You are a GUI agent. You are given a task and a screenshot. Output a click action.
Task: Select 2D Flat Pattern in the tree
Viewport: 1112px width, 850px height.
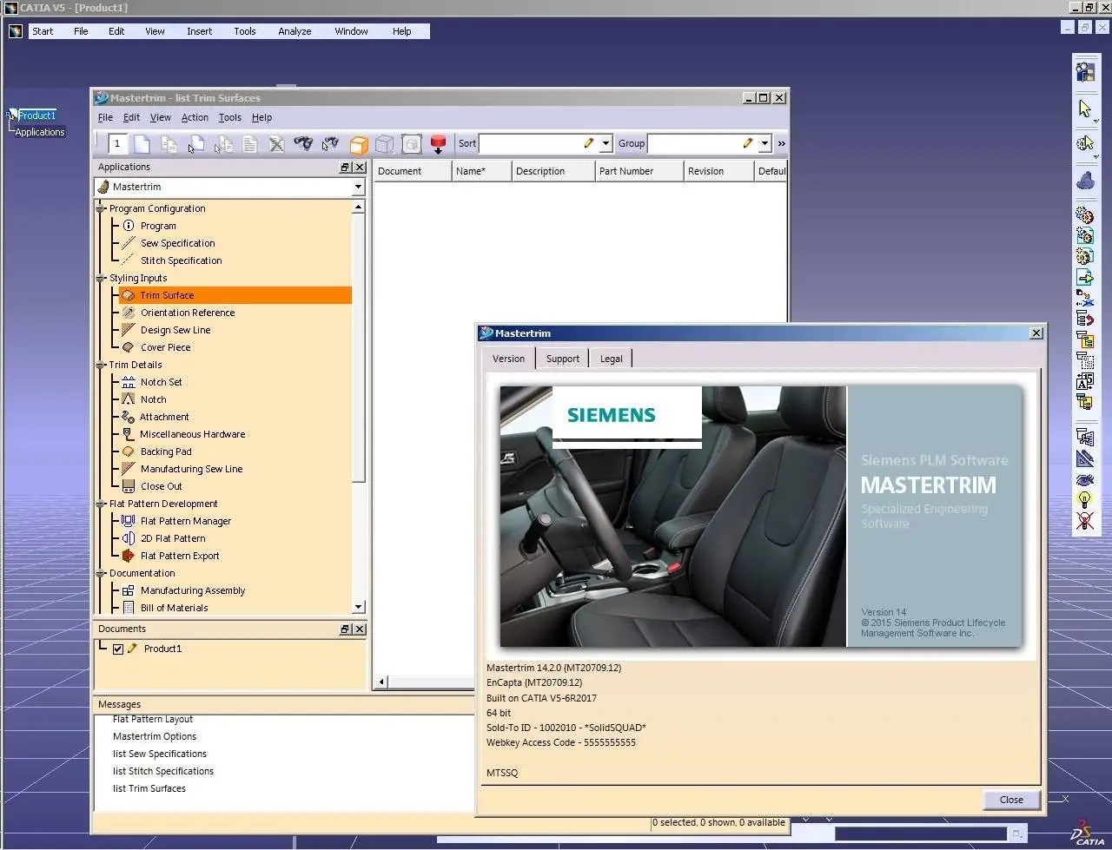[x=173, y=538]
